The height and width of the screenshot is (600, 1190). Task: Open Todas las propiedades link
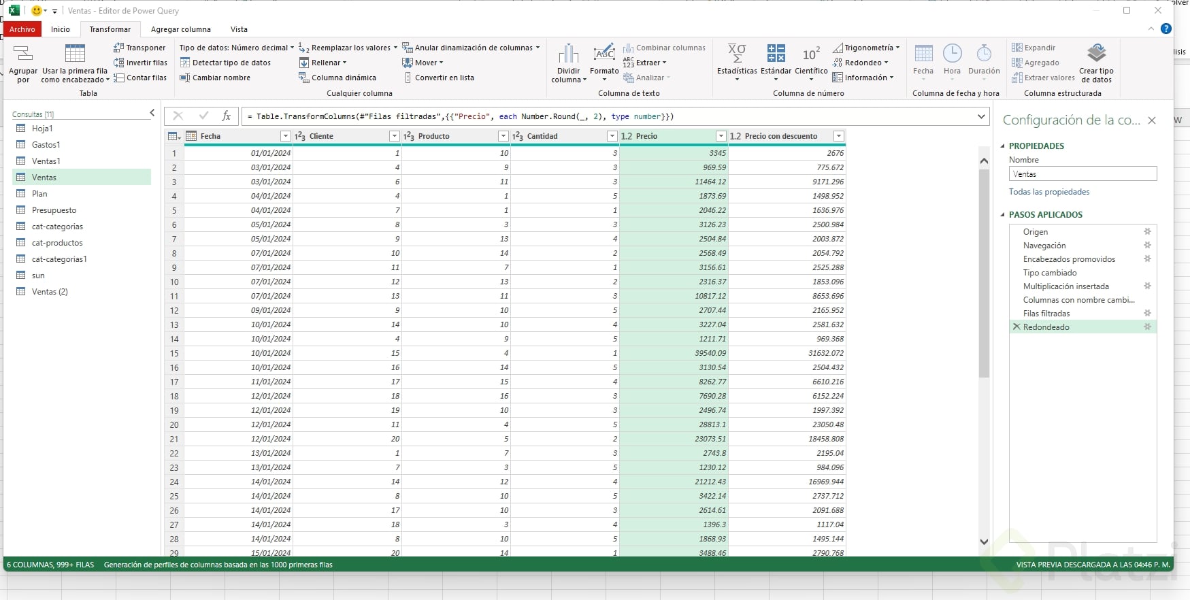(1049, 192)
